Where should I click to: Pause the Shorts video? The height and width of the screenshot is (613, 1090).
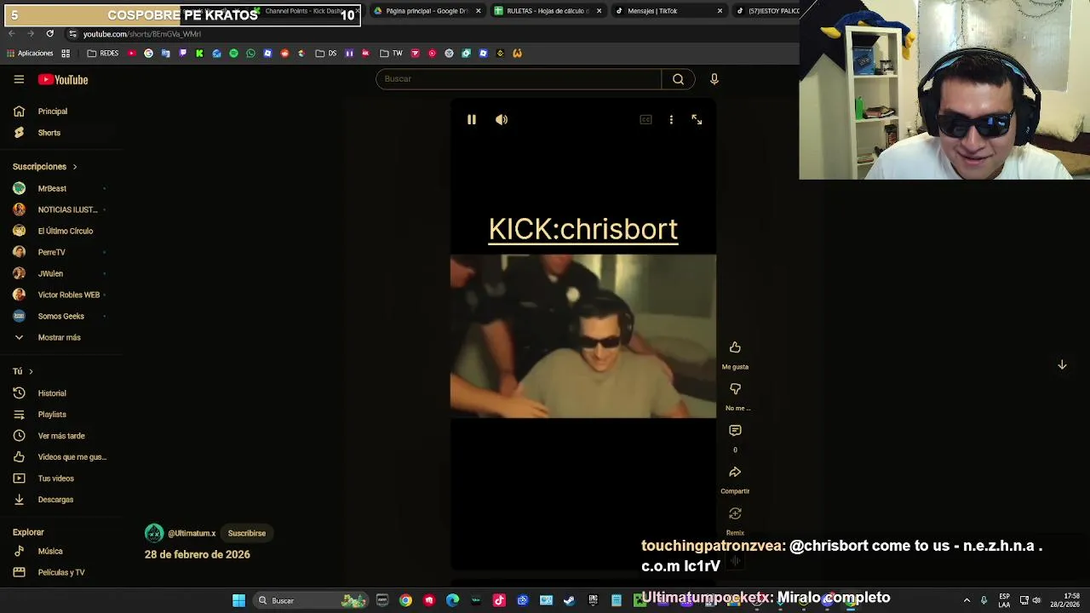[472, 120]
